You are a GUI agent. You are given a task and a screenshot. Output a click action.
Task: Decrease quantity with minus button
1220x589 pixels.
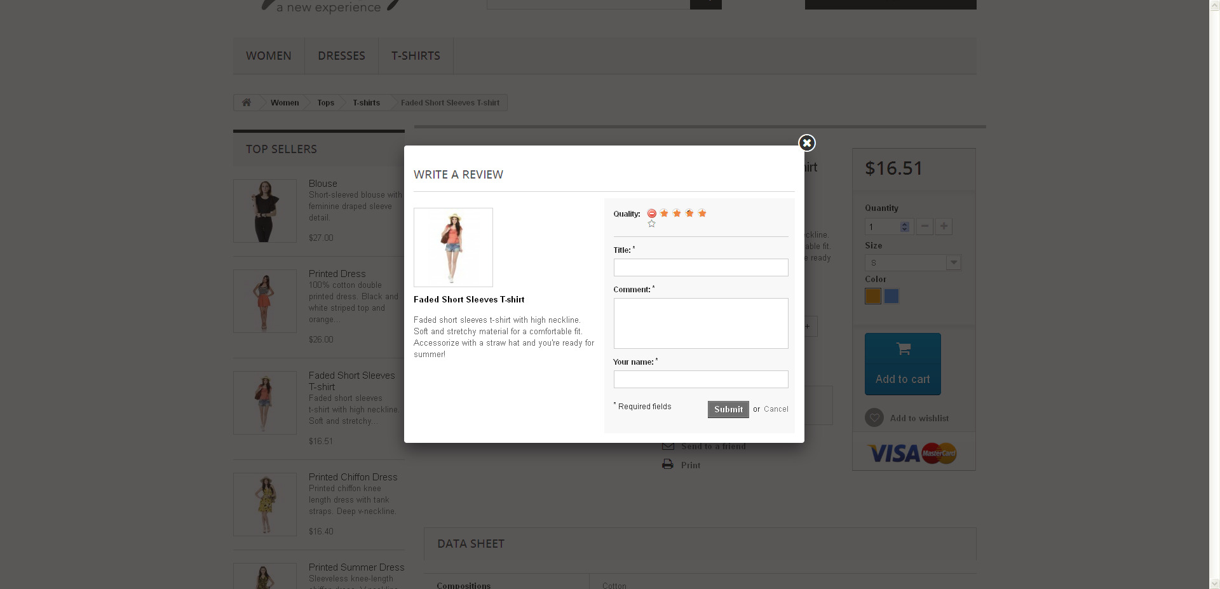925,226
